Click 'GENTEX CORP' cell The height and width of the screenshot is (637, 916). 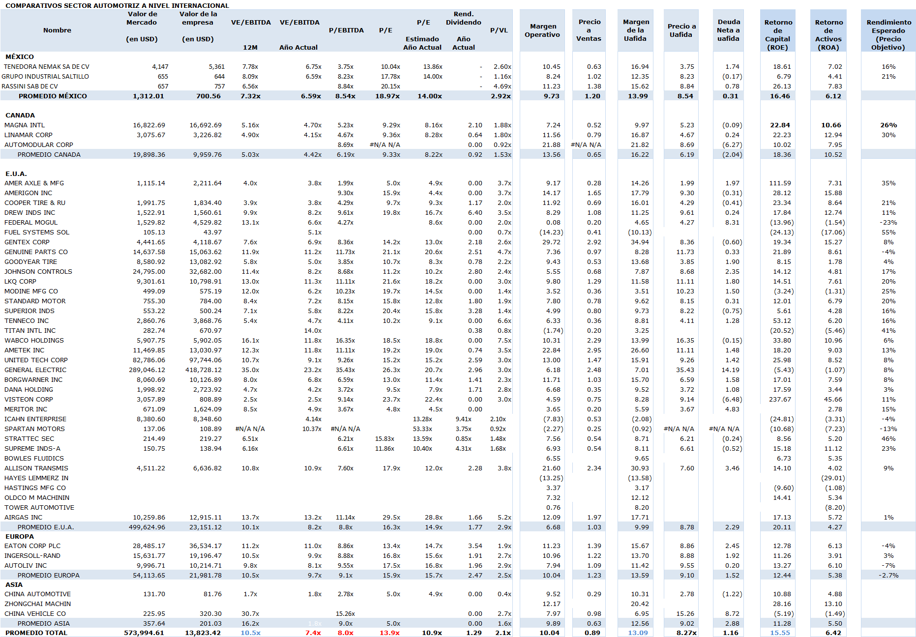[27, 242]
